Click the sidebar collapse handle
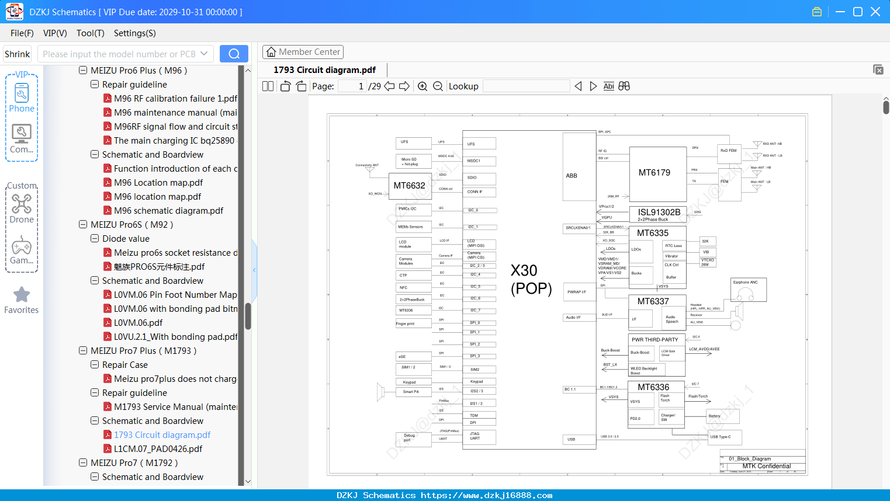The height and width of the screenshot is (501, 890). (254, 270)
